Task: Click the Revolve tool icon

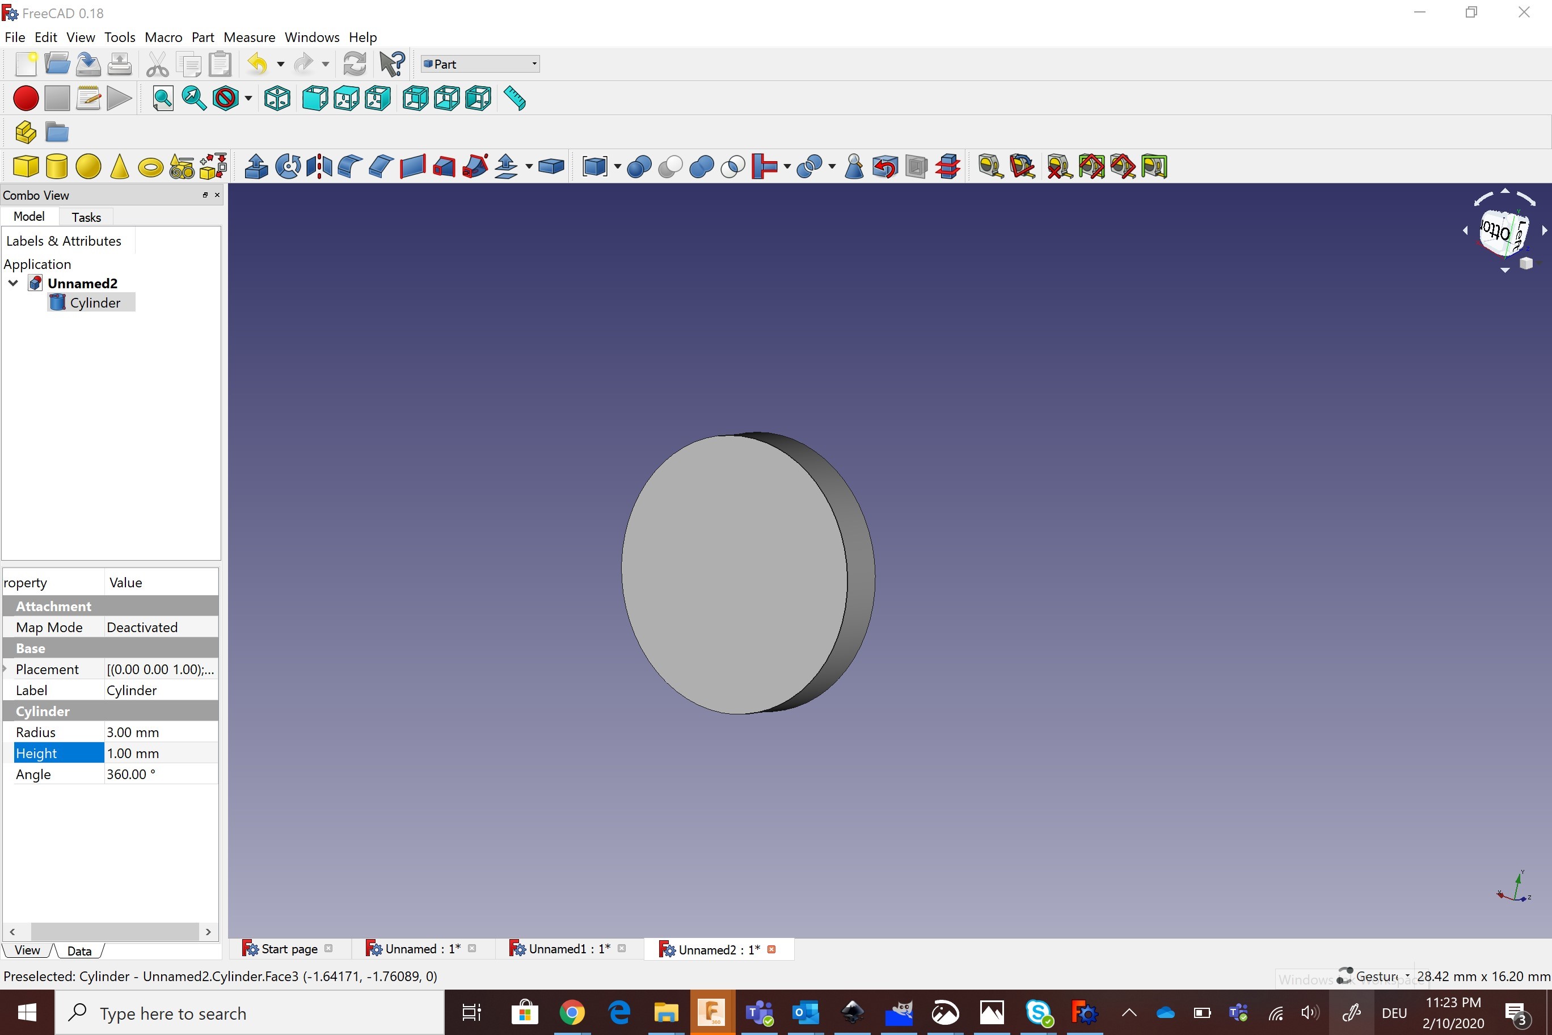Action: (288, 166)
